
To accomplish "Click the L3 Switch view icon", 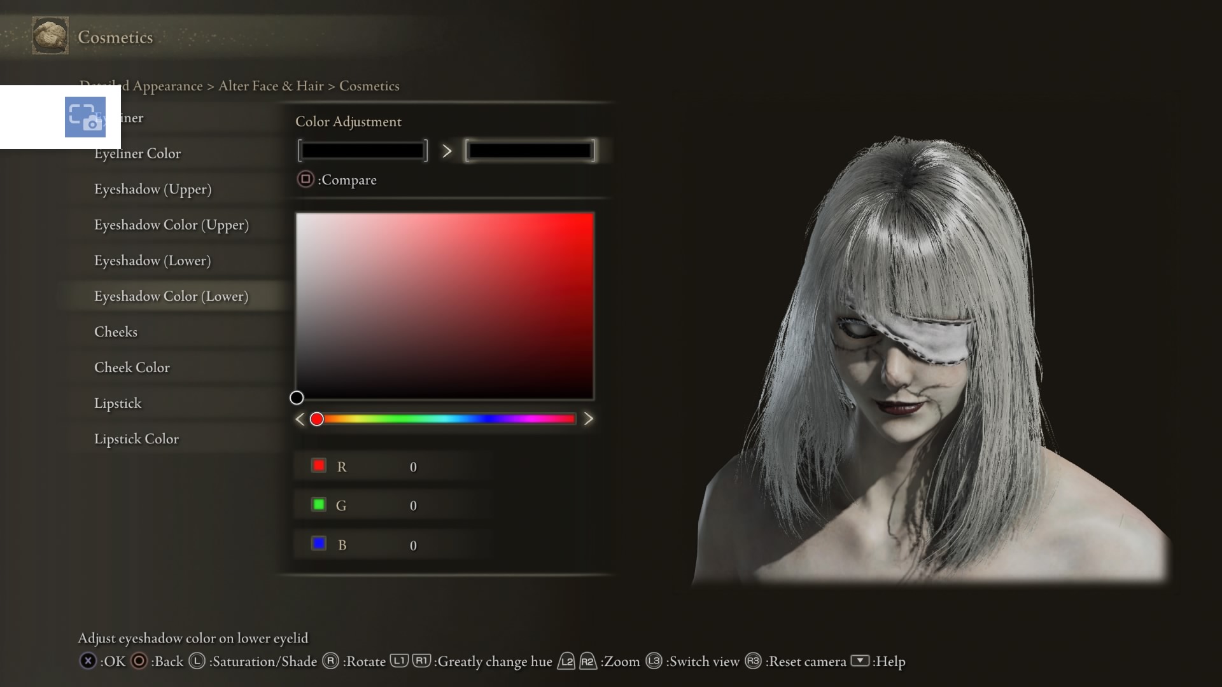I will click(654, 661).
